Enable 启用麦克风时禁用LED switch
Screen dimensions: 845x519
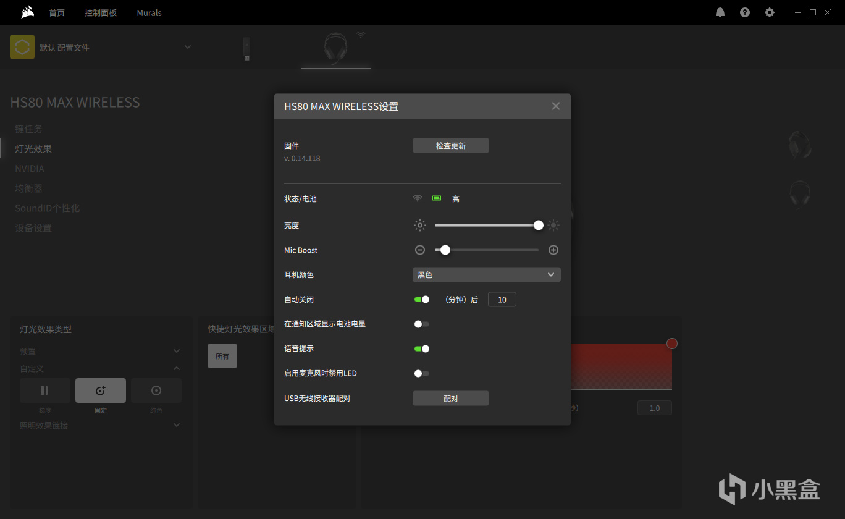422,373
